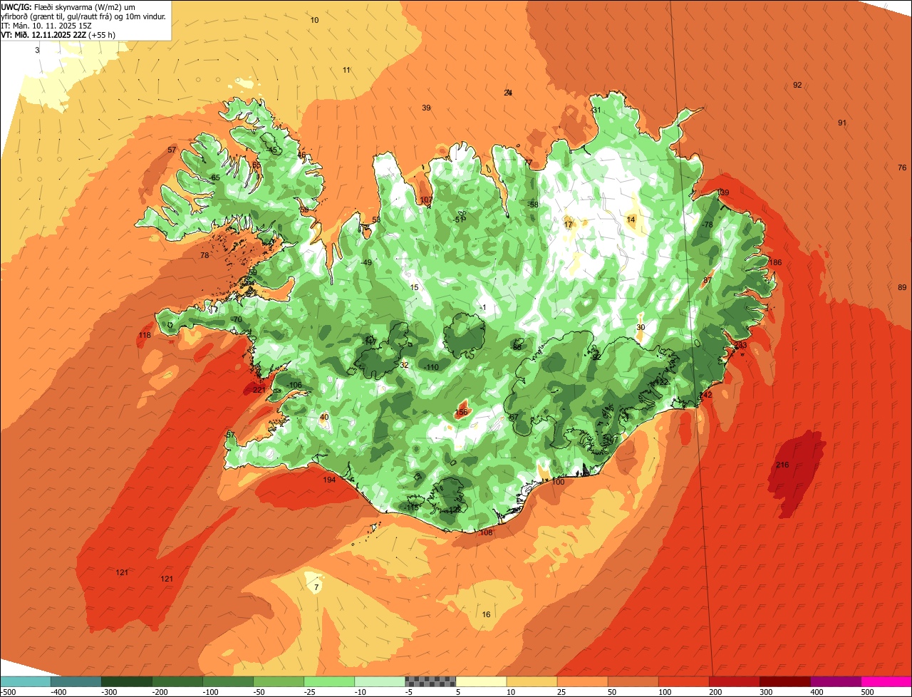
Task: Click the subtitle line mentioning '10m vindur'
Action: (x=83, y=16)
